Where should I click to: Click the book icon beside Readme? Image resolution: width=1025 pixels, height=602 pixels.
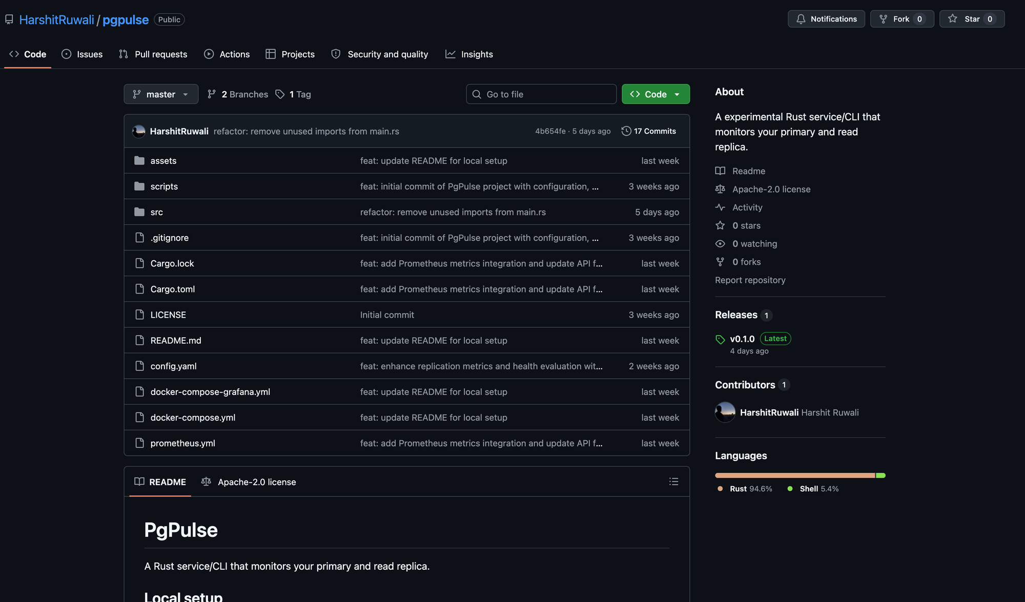720,171
